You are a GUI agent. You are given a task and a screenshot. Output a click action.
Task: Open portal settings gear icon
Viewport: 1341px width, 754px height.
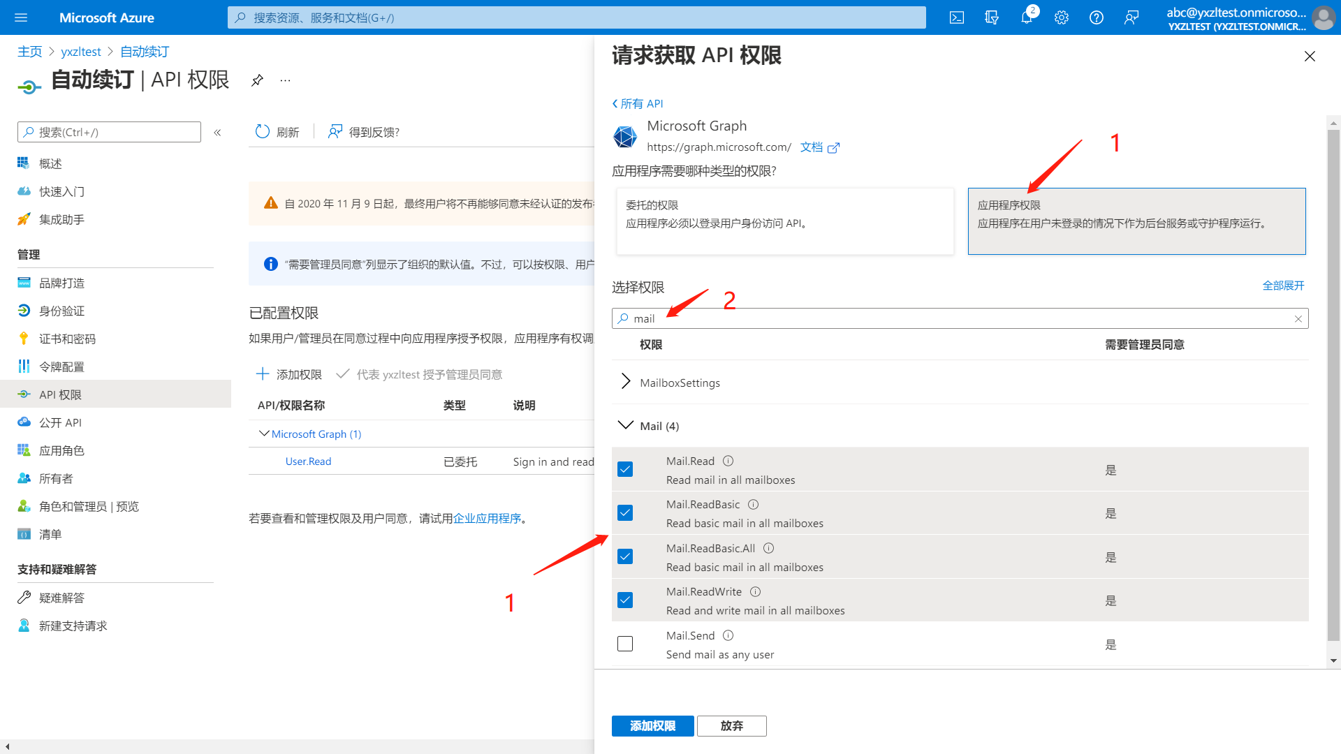click(x=1062, y=17)
